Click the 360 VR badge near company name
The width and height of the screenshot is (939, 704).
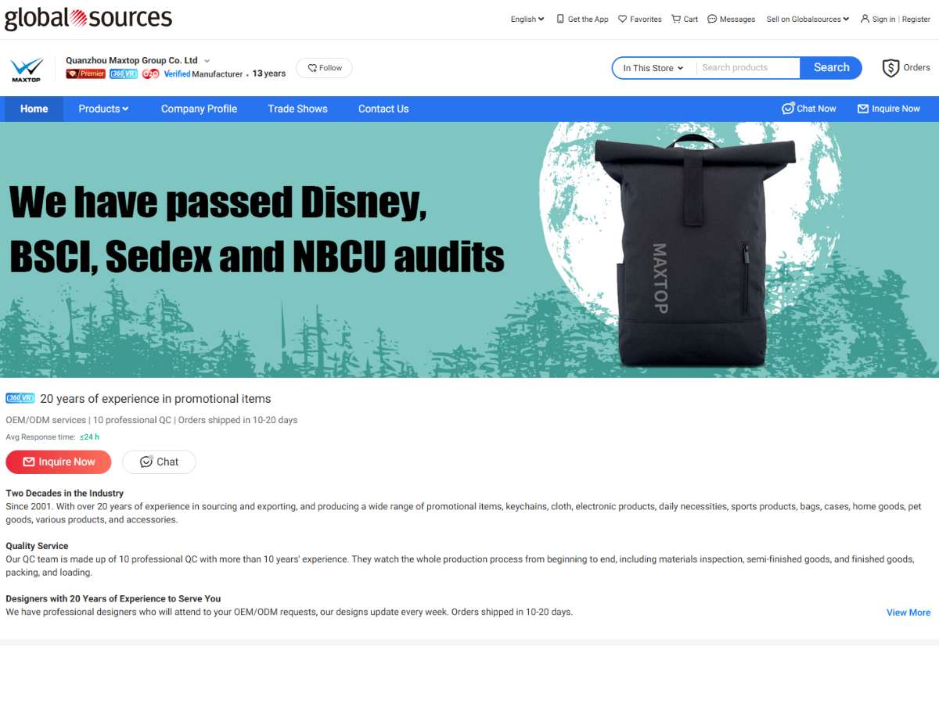click(124, 74)
